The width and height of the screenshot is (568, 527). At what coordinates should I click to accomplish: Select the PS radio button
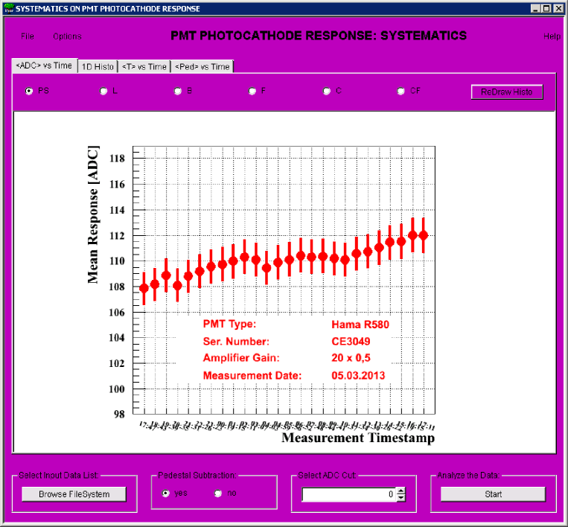(x=29, y=91)
